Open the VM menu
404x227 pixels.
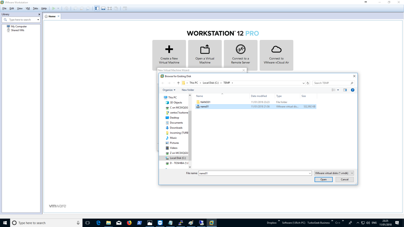coord(28,8)
